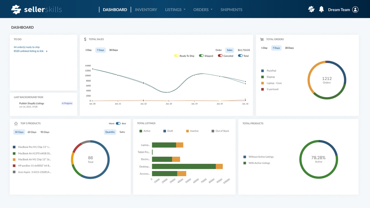Image resolution: width=370 pixels, height=208 pixels.
Task: Click the cart icon on Total Orders panel
Action: pyautogui.click(x=262, y=39)
